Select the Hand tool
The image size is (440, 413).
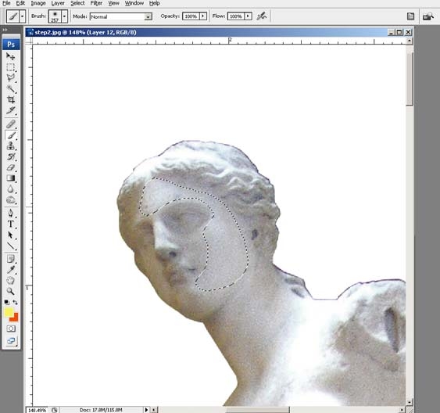tap(11, 280)
